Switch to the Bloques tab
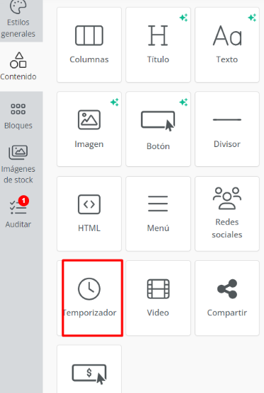This screenshot has width=264, height=393. [18, 117]
